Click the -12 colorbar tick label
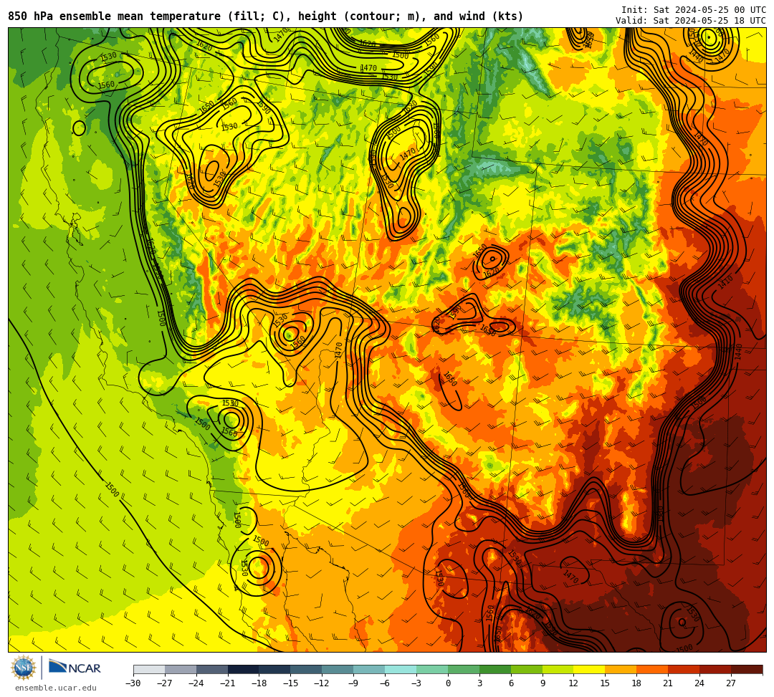 (x=322, y=683)
